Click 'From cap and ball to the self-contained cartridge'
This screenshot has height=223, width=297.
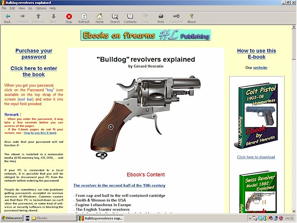[x=120, y=196]
